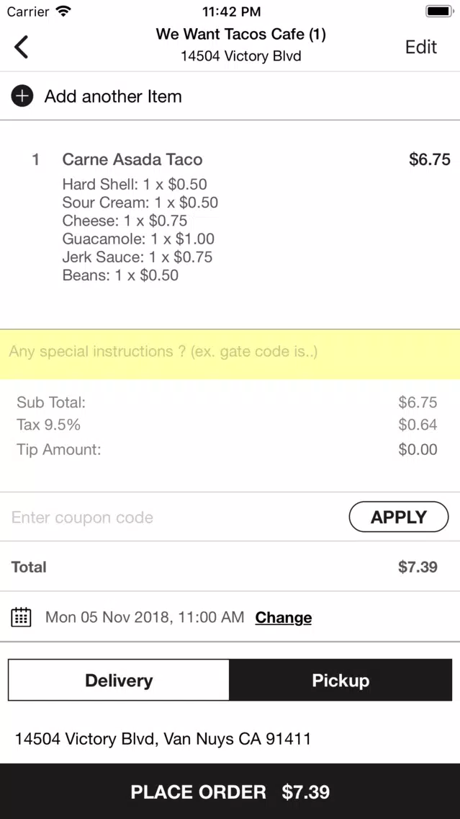Tap the item price $6.75
The height and width of the screenshot is (819, 460).
(x=429, y=159)
